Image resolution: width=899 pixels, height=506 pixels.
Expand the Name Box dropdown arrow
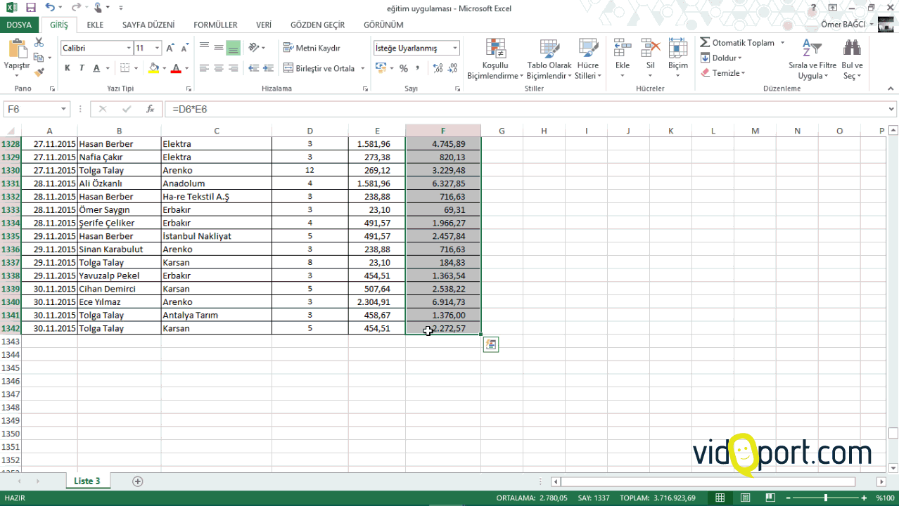(x=63, y=110)
